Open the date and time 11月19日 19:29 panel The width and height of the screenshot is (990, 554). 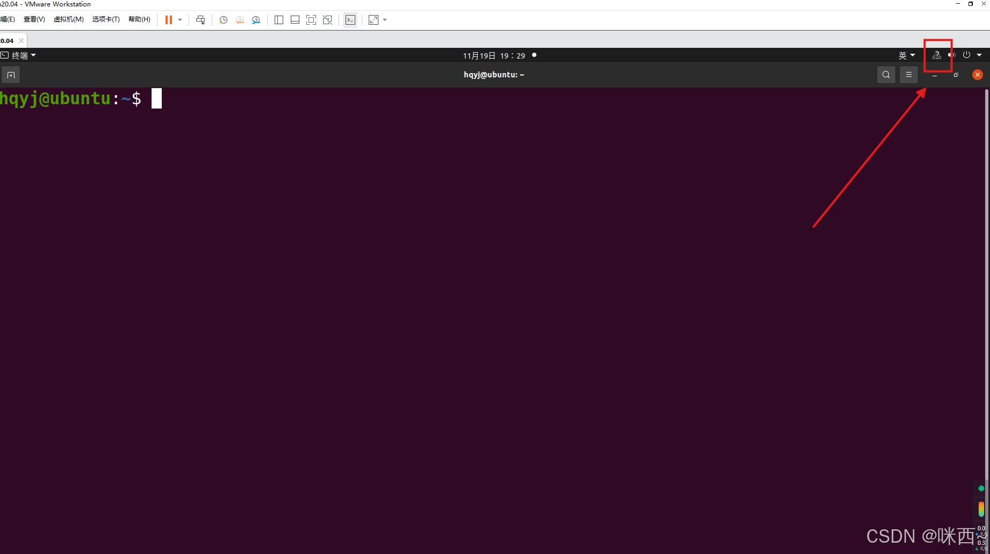coord(494,55)
